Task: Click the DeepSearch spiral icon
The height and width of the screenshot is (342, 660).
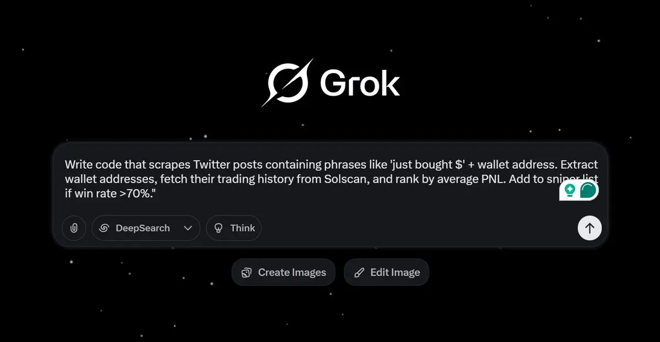Action: coord(105,228)
